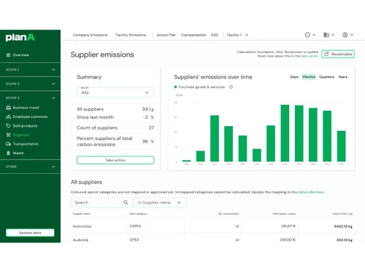The width and height of the screenshot is (365, 273).
Task: Click the Business travel briefcase icon
Action: (8, 108)
